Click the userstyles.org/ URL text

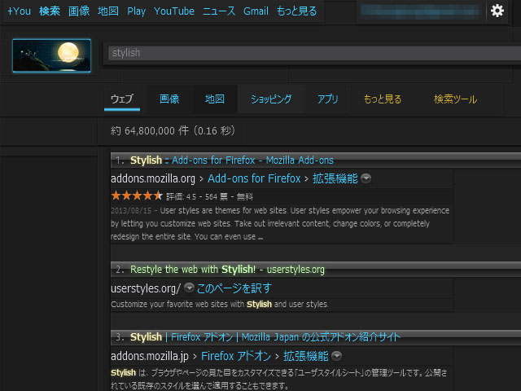tap(146, 288)
